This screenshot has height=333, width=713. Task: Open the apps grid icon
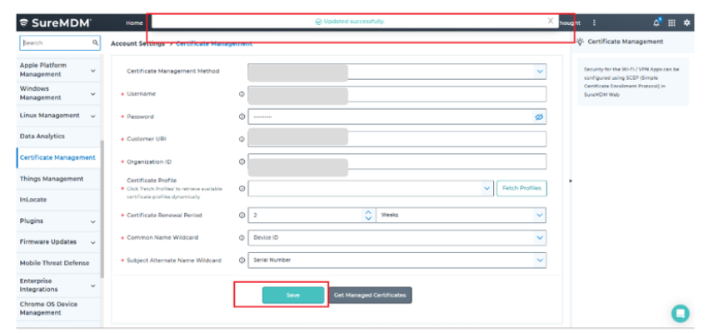[672, 22]
